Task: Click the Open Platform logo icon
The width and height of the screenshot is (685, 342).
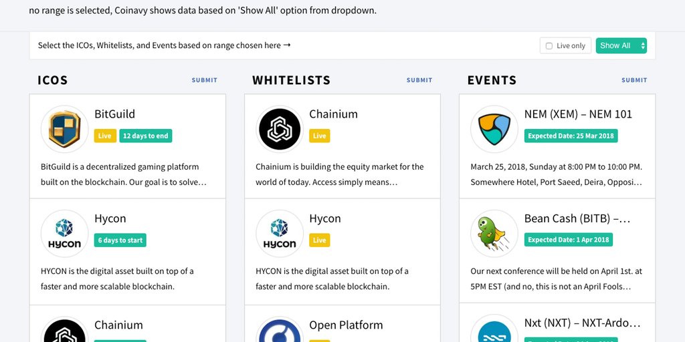Action: [280, 331]
